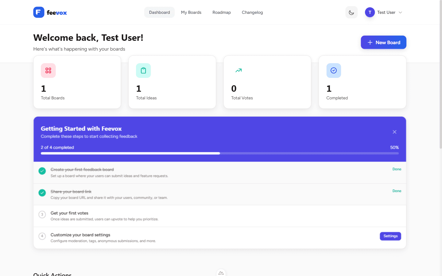
Task: Click the '2 of 4 completed' text
Action: click(x=57, y=148)
